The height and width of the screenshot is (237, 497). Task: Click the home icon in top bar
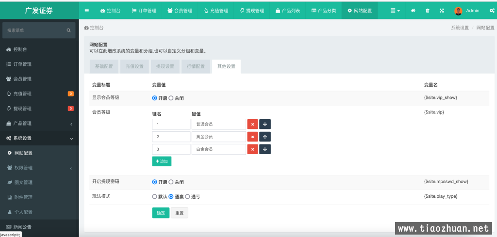[x=413, y=11]
